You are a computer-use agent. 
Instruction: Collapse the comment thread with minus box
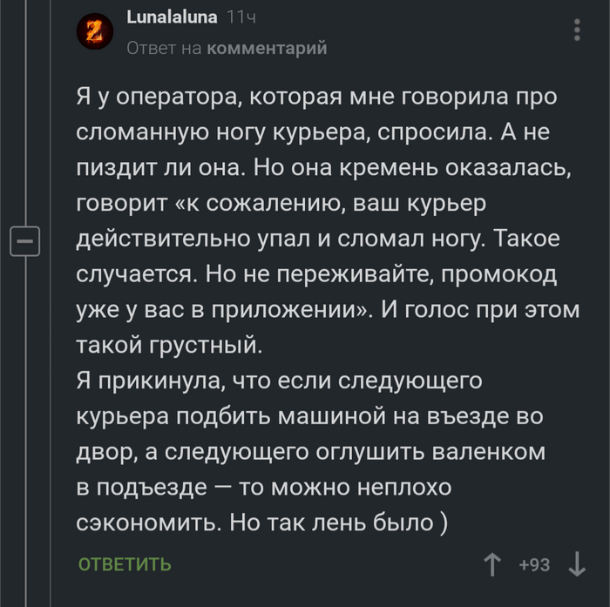(25, 239)
